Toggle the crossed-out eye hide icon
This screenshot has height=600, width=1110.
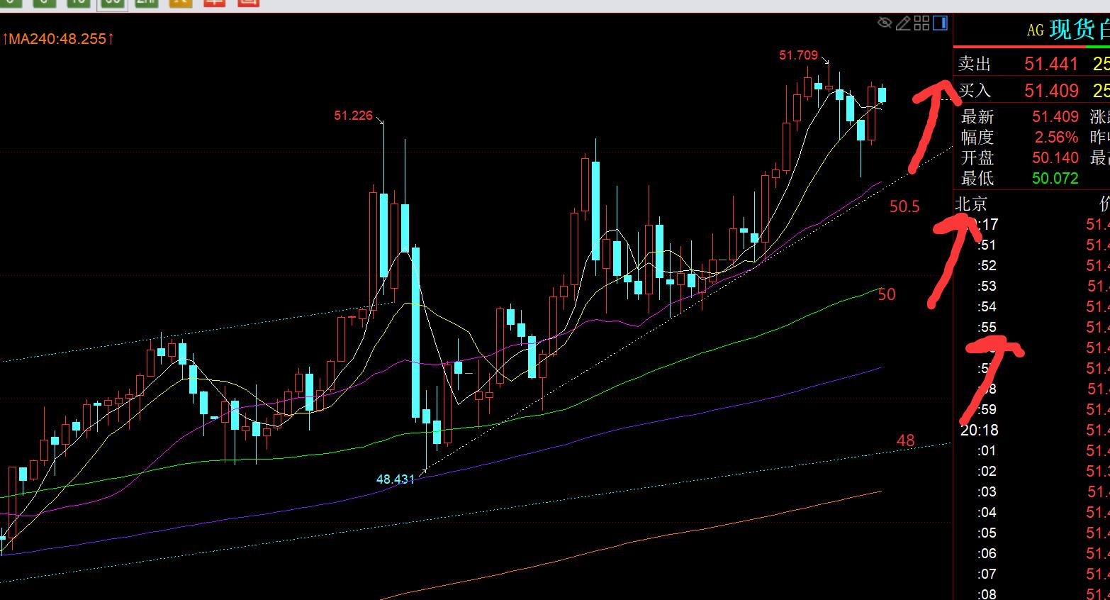tap(884, 23)
